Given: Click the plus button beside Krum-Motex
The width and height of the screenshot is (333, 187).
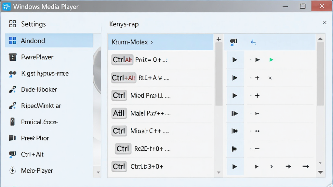Looking at the screenshot, I should tap(219, 39).
